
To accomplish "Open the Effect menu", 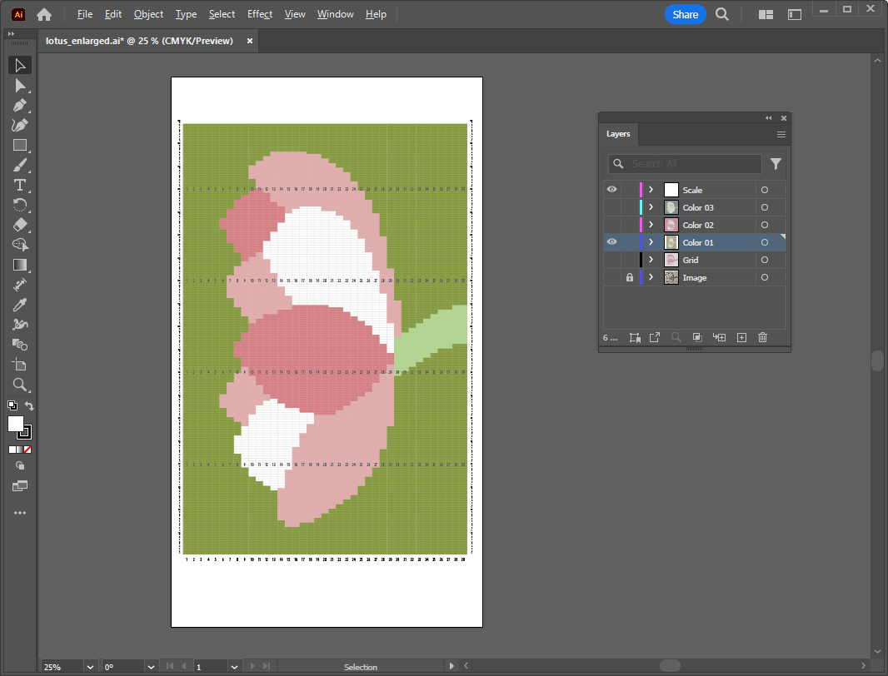I will point(260,14).
